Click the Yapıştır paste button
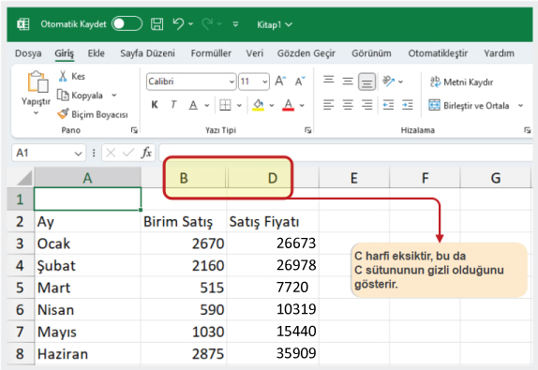The image size is (538, 370). click(x=36, y=93)
